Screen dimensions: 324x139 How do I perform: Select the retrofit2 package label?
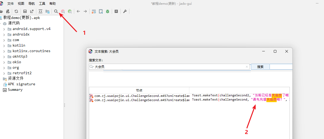tap(22, 73)
